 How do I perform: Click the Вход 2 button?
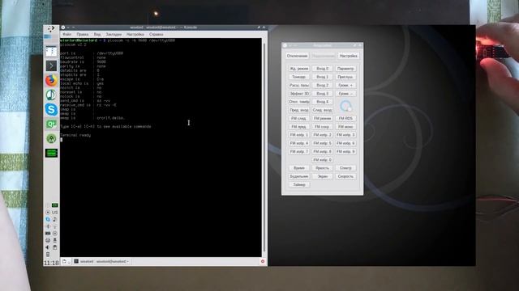click(323, 85)
